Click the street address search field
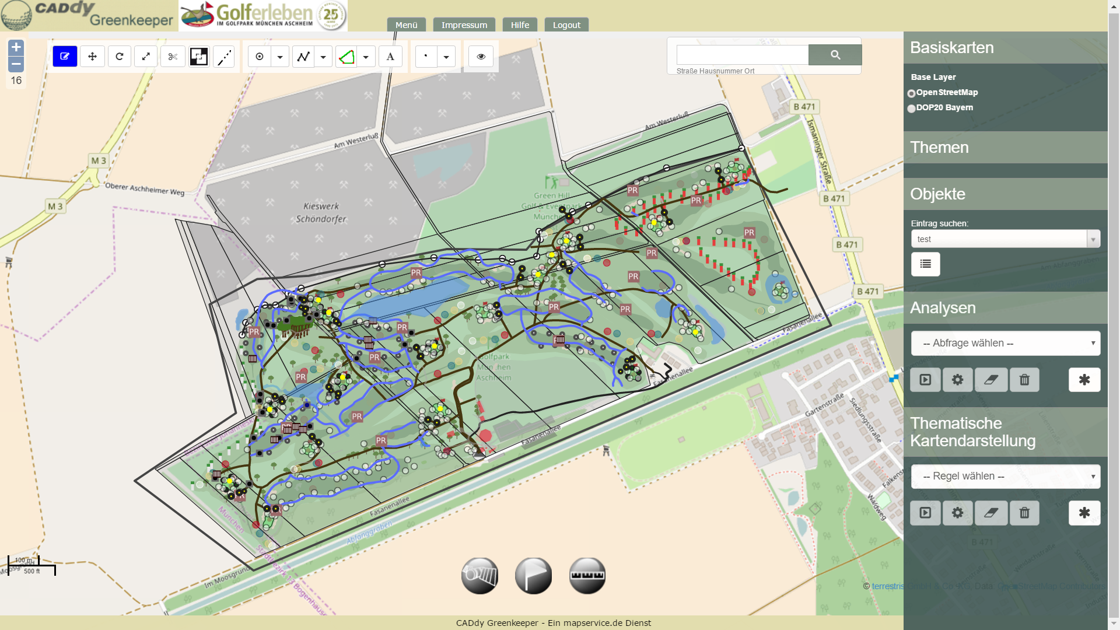The height and width of the screenshot is (630, 1120). coord(742,55)
